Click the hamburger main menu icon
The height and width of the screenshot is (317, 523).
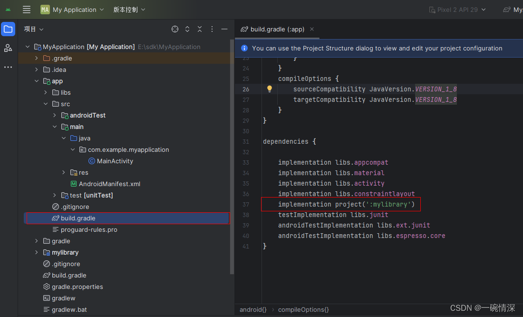(26, 9)
